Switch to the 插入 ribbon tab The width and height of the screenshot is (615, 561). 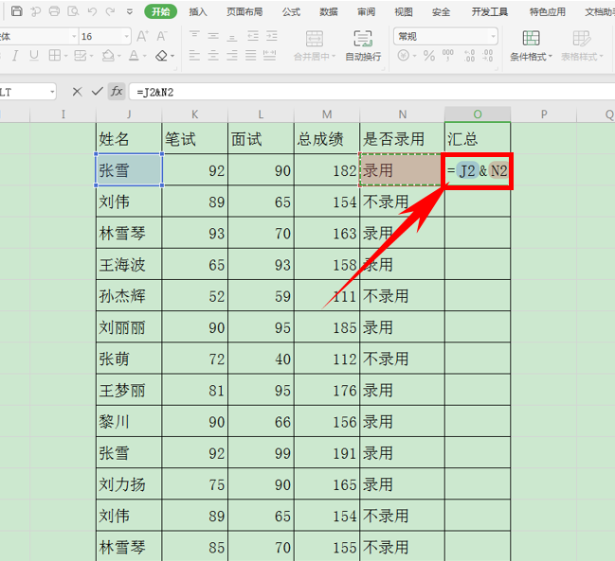point(198,11)
